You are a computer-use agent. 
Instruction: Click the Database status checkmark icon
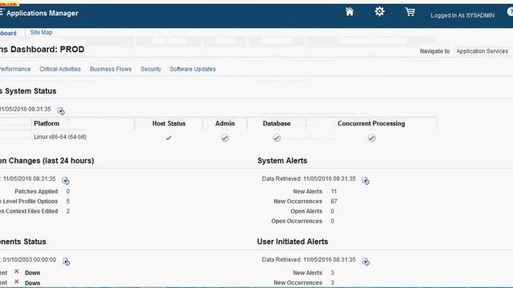[277, 138]
